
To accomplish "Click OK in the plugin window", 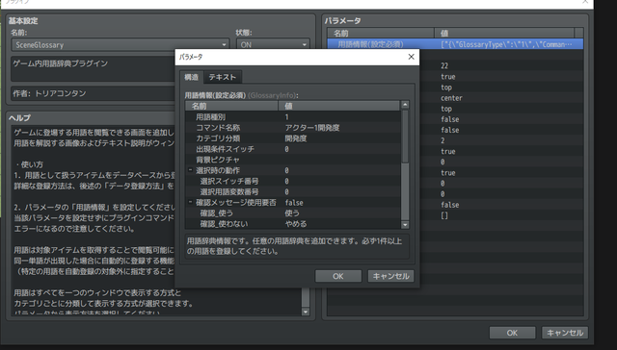I will coord(512,333).
